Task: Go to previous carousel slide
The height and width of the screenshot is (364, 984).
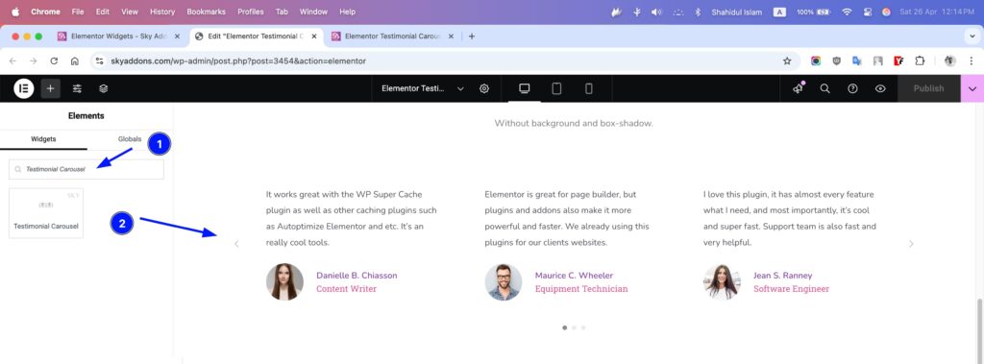Action: pyautogui.click(x=236, y=244)
